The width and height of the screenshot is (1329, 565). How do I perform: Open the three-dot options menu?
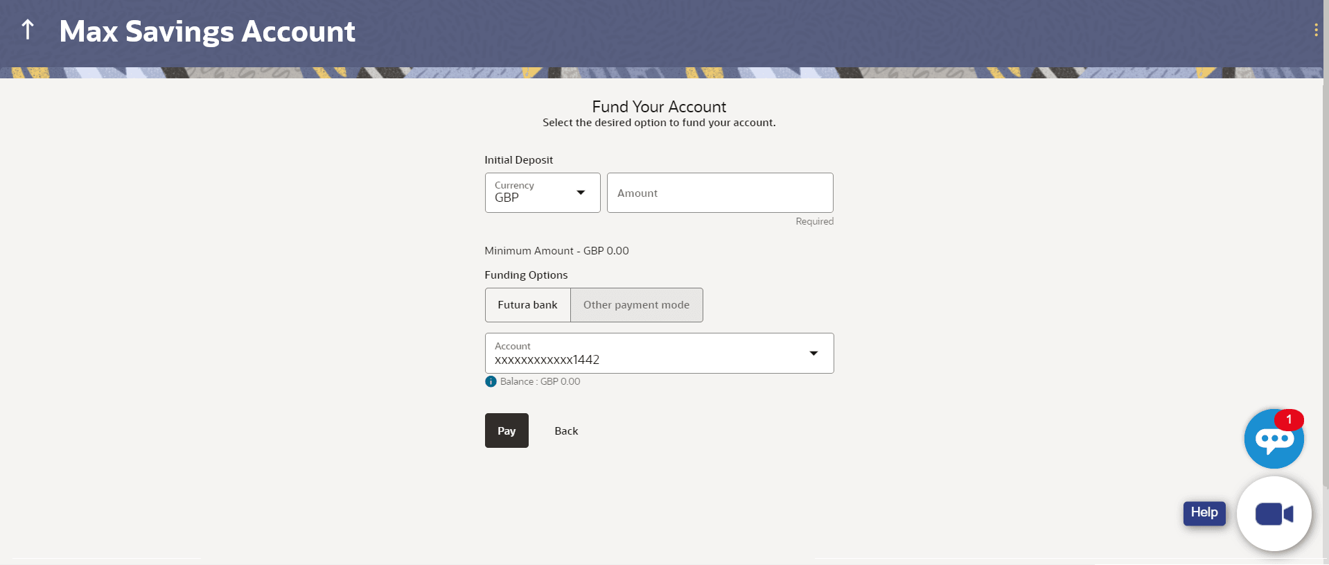click(x=1315, y=30)
